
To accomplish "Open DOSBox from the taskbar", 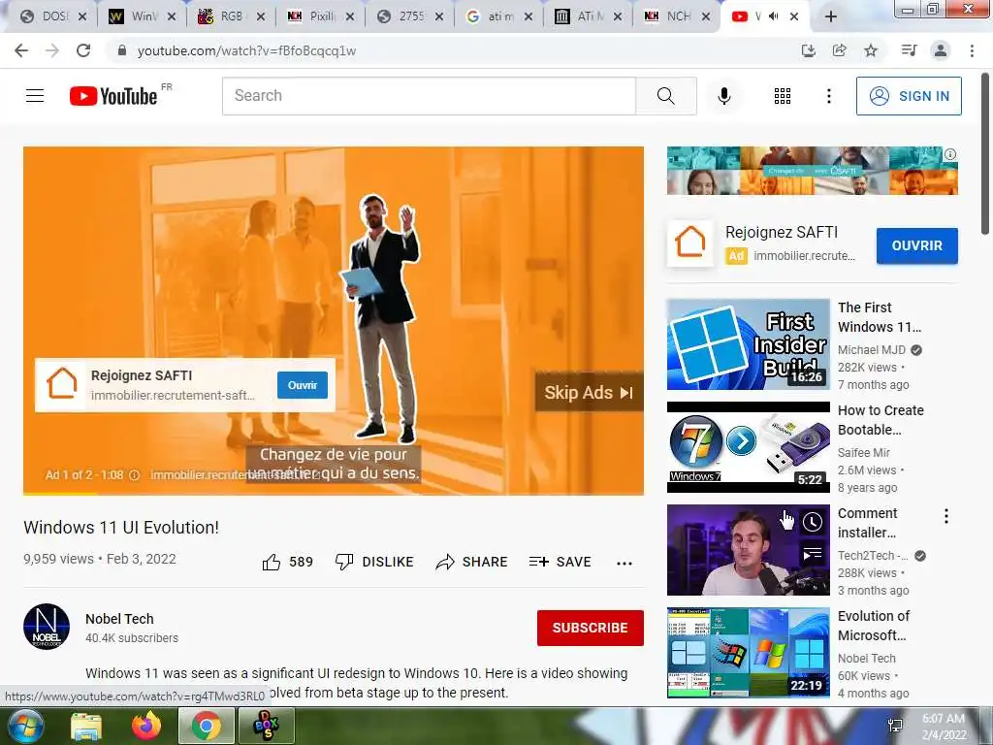I will click(267, 726).
